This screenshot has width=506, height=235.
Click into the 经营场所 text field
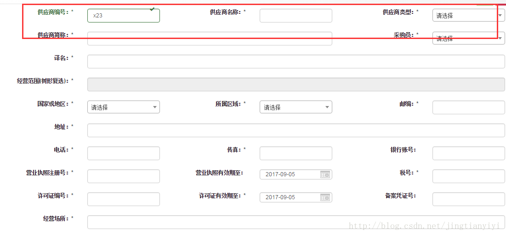(296, 222)
